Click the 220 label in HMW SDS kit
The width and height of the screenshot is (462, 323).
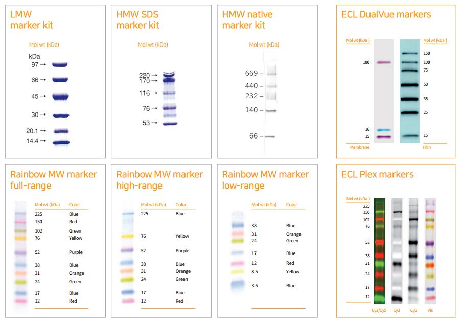click(144, 75)
